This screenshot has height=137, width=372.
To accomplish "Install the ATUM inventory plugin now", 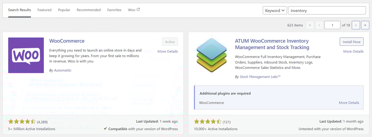I will [352, 42].
